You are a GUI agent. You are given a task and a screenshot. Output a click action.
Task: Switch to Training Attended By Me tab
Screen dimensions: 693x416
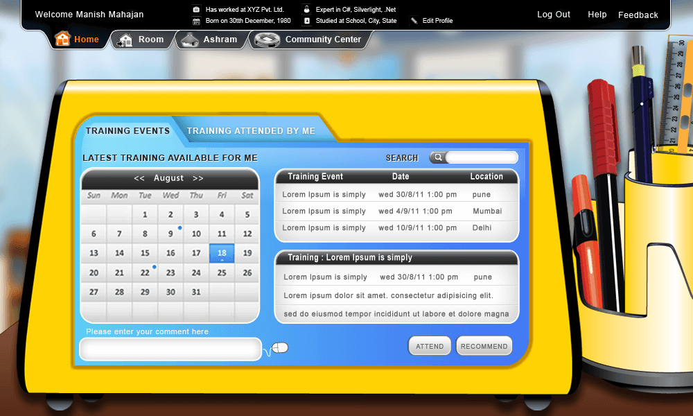click(251, 131)
